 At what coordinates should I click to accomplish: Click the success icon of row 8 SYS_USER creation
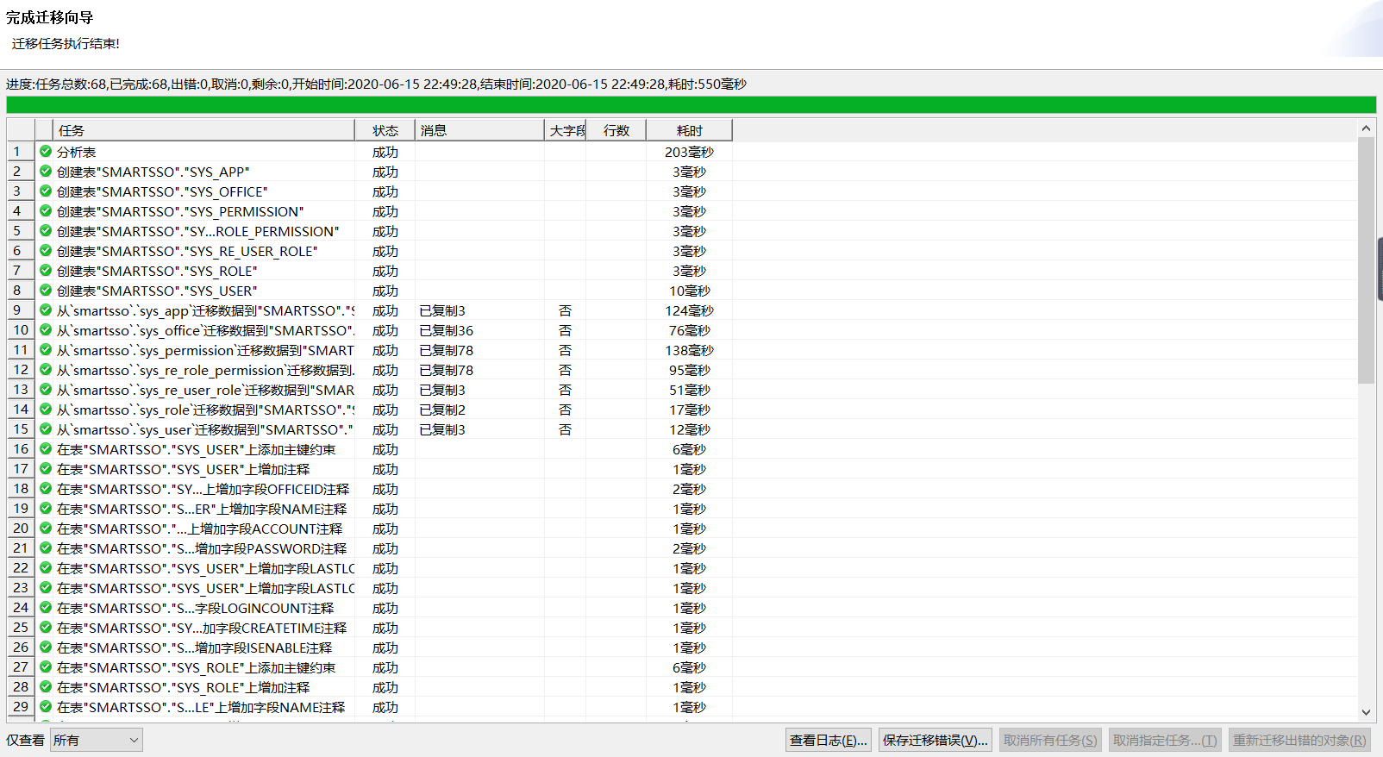click(x=46, y=291)
